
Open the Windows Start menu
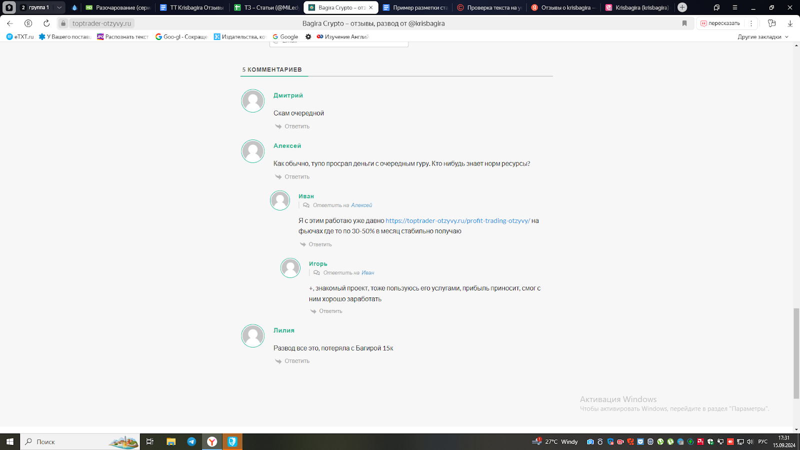pyautogui.click(x=10, y=441)
